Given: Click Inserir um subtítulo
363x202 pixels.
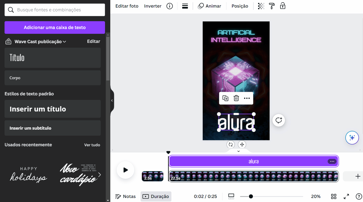Looking at the screenshot, I should tap(53, 128).
